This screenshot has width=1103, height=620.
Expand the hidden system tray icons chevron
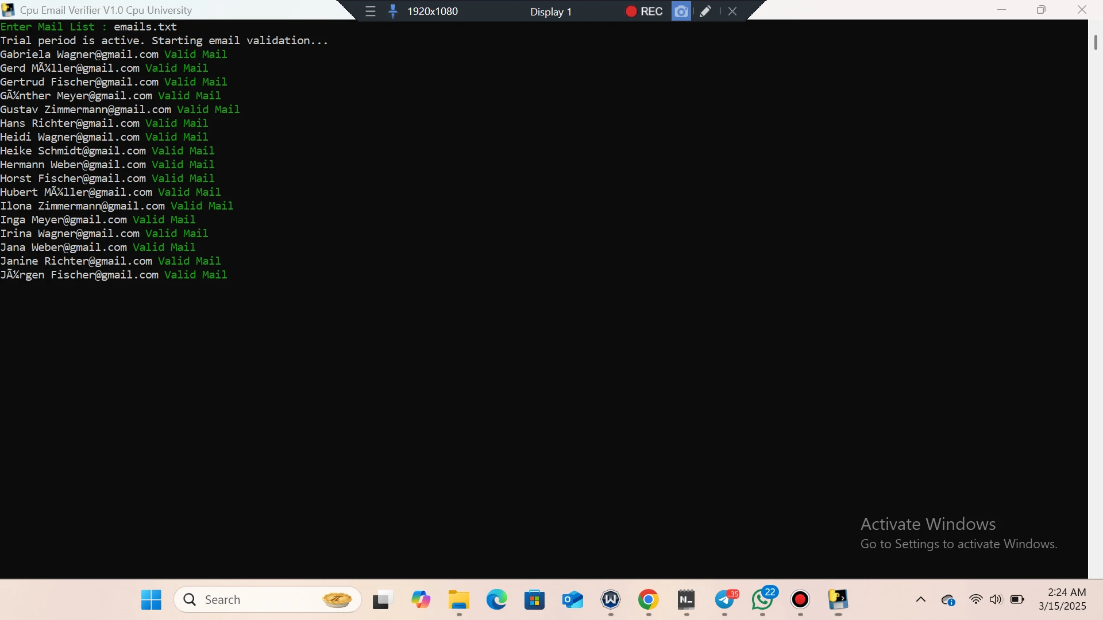pos(920,600)
